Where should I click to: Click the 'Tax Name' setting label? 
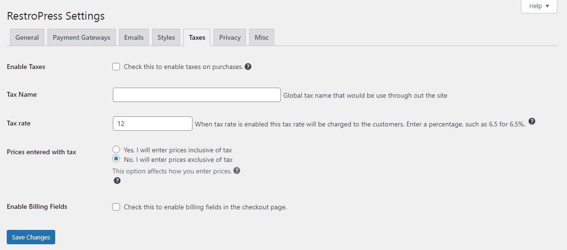click(x=22, y=94)
